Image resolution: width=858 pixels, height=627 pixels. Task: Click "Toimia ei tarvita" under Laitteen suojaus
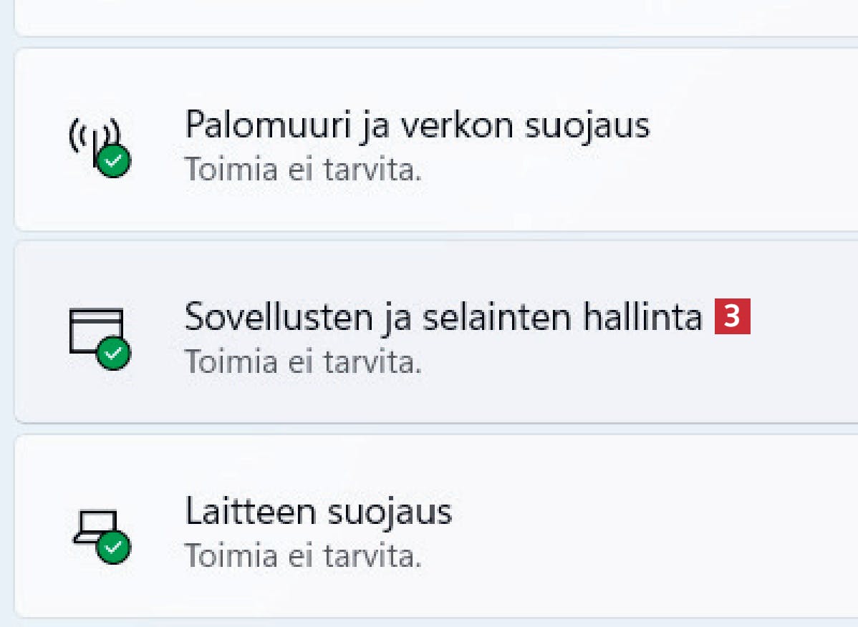tap(303, 556)
